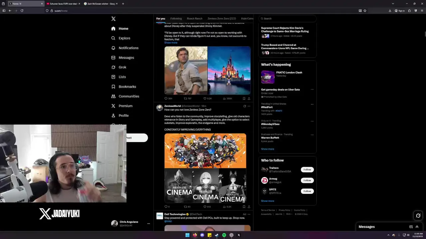Open Lists in the sidebar
The width and height of the screenshot is (426, 239).
118,77
